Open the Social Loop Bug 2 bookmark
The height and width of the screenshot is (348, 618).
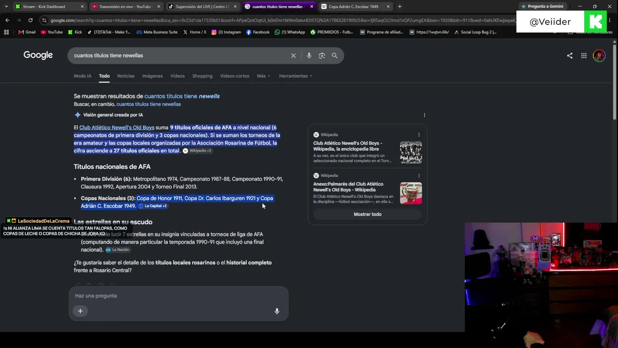point(475,32)
